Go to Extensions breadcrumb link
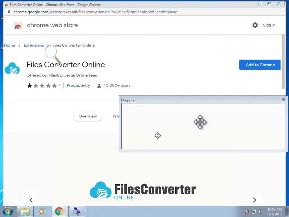The height and width of the screenshot is (217, 289). tap(34, 45)
